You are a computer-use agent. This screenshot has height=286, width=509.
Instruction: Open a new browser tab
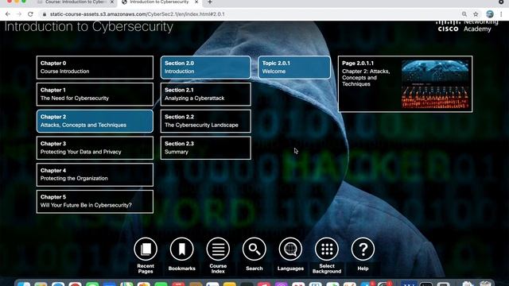(210, 2)
